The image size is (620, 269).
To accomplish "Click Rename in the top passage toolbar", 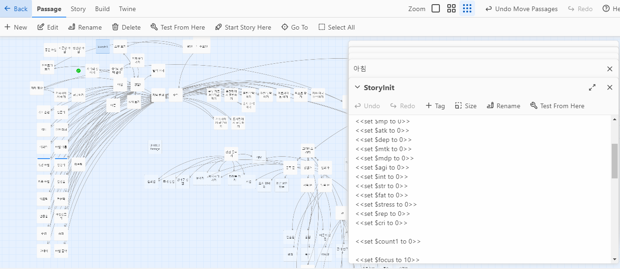I will click(85, 27).
